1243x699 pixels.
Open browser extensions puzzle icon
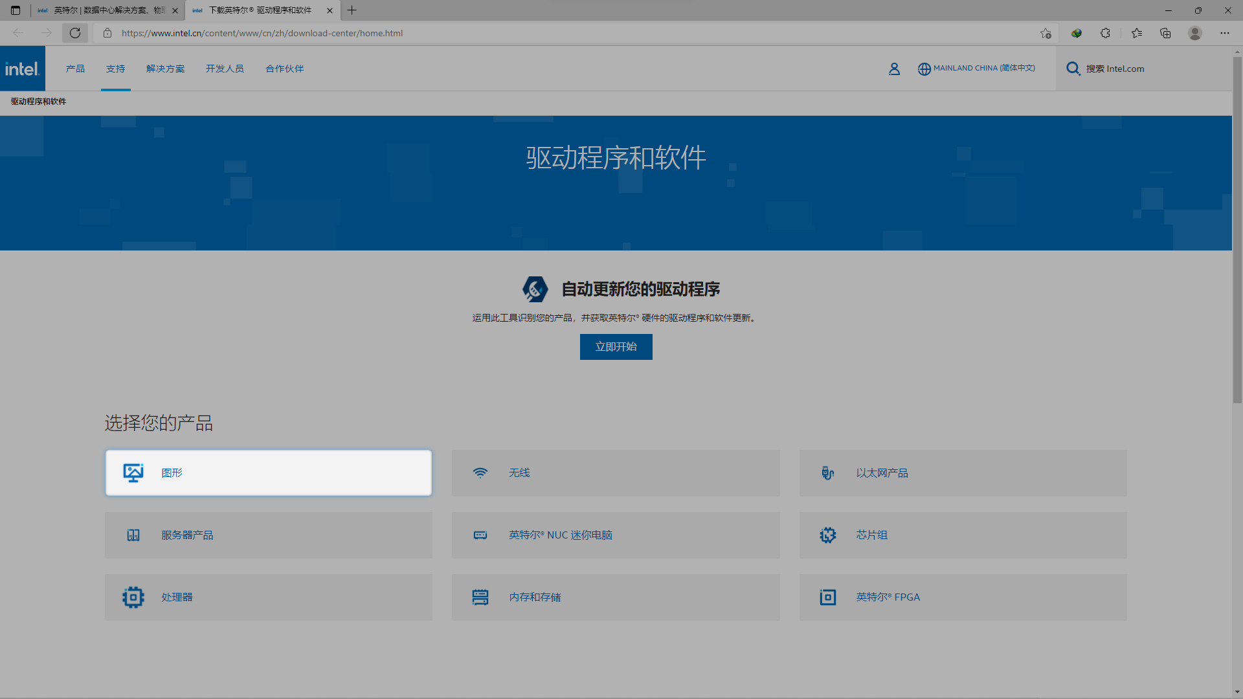tap(1105, 33)
